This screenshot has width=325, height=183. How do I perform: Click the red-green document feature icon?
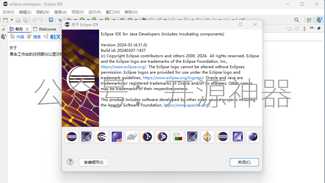[177, 137]
